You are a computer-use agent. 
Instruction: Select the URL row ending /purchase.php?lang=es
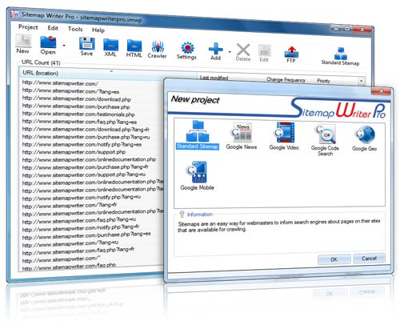coord(86,236)
